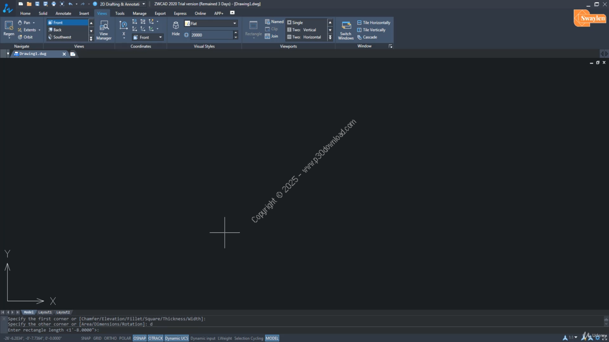Screen dimensions: 609x342
Task: Open the Manage ribbon tab
Action: [139, 13]
